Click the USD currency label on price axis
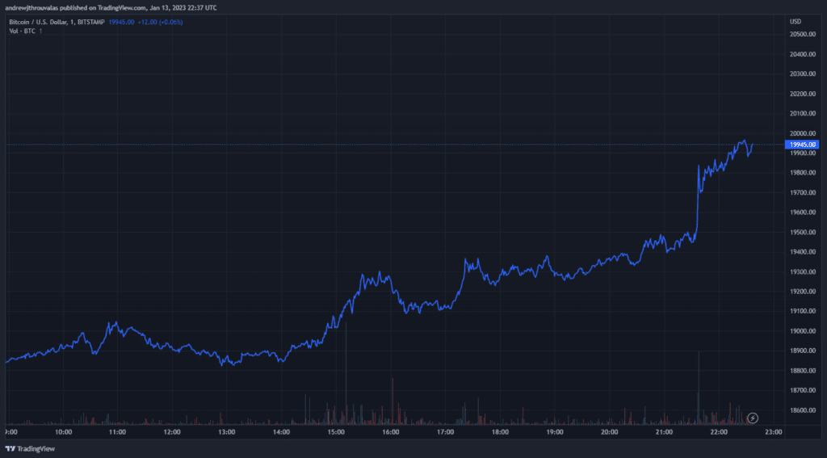Viewport: 827px width, 458px height. pyautogui.click(x=795, y=21)
